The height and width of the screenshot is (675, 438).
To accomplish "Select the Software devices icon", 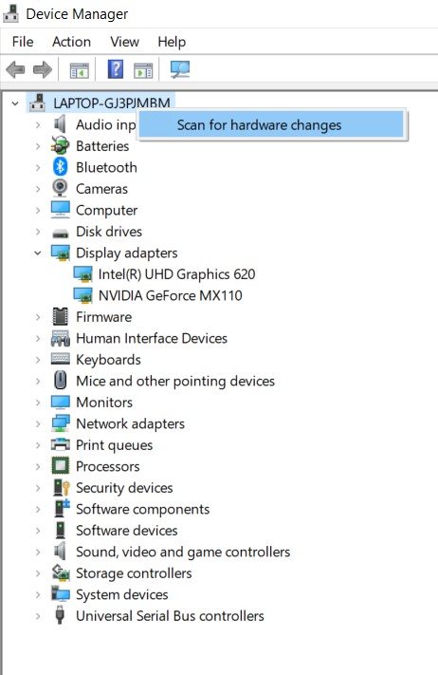I will (60, 530).
